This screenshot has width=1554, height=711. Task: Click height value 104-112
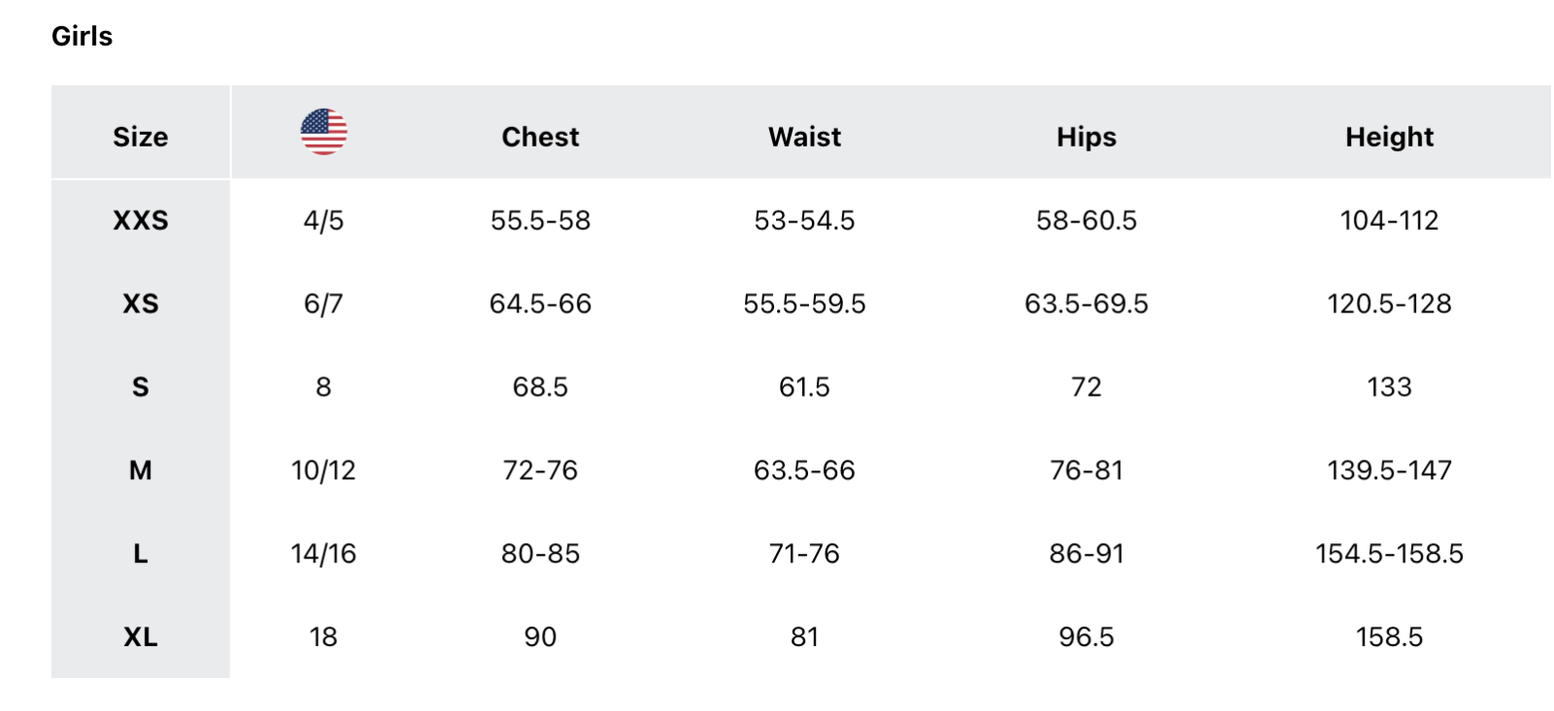coord(1389,220)
